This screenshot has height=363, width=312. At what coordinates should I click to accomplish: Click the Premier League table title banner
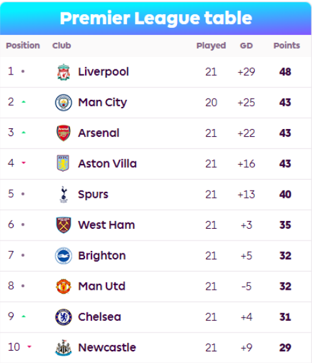(x=156, y=19)
